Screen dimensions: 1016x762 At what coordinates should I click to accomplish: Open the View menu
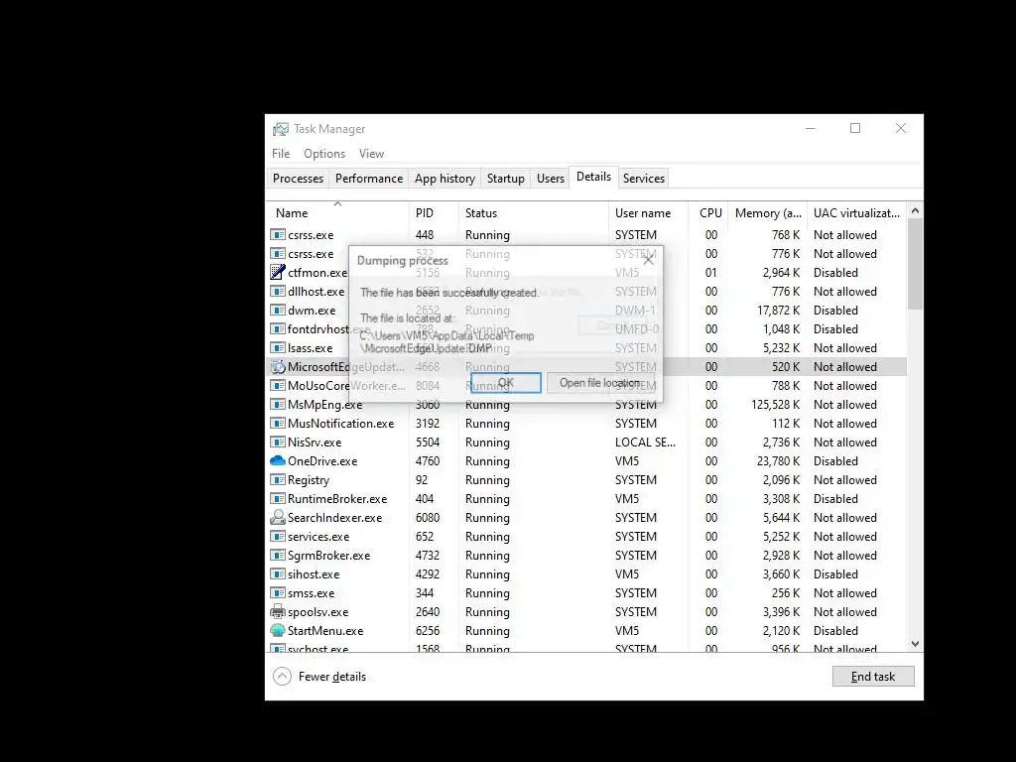tap(371, 154)
